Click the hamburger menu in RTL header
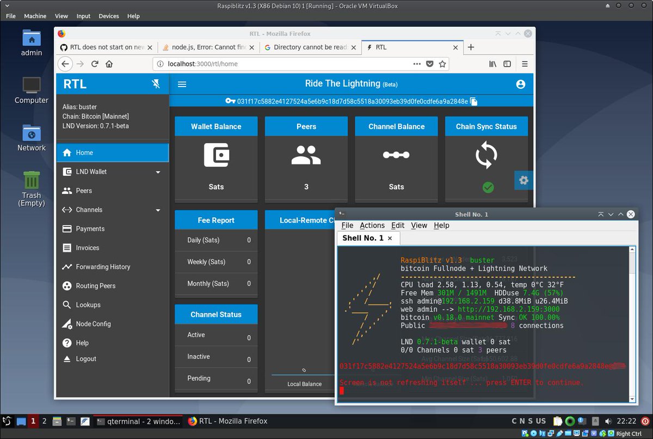Viewport: 653px width, 439px height. coord(182,84)
